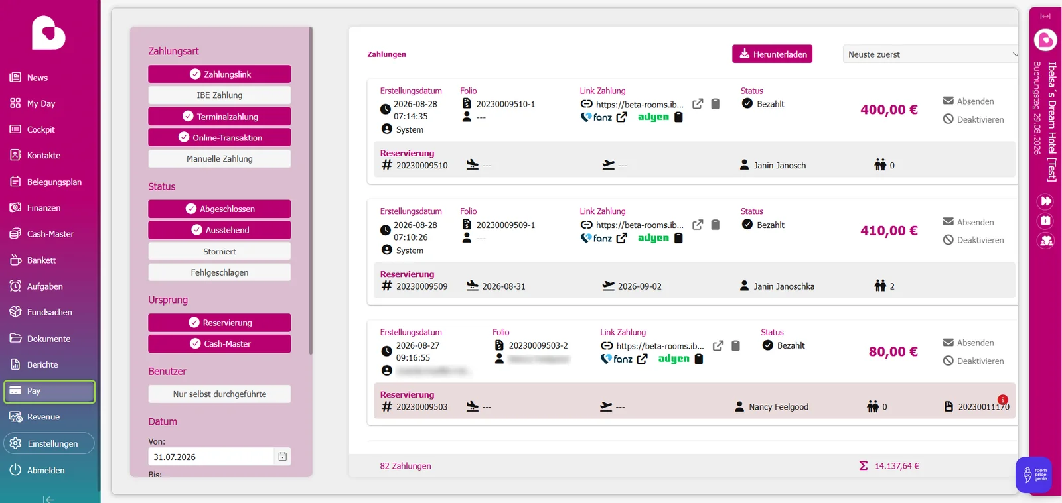
Task: Copy adyen reference in the 80,00 € payment
Action: click(x=699, y=359)
